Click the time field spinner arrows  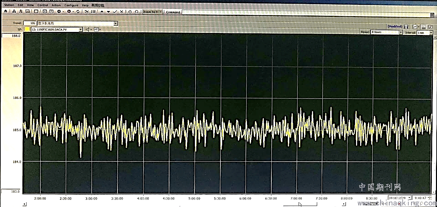pyautogui.click(x=429, y=198)
